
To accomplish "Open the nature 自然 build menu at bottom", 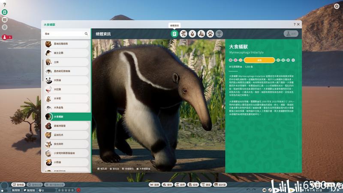I will pyautogui.click(x=180, y=185).
